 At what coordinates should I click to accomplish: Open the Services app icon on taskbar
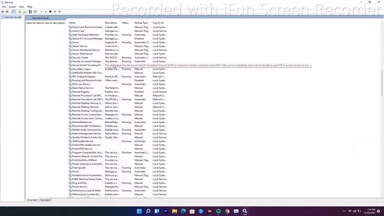coord(245,211)
